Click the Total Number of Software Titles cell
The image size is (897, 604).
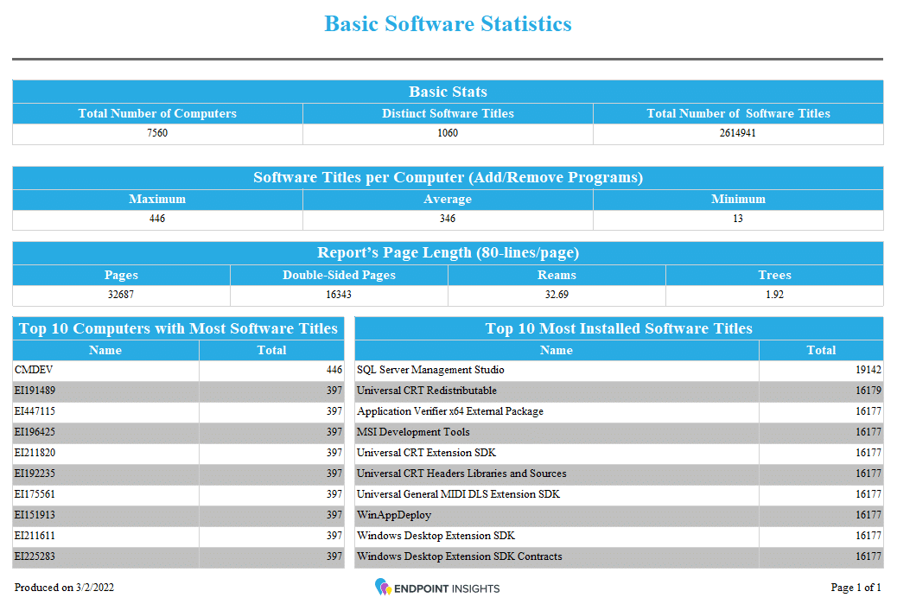[x=738, y=133]
